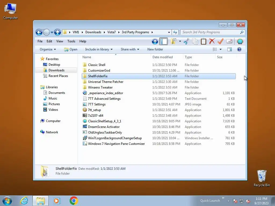This screenshot has width=275, height=206.
Task: Select the Universal Theme Patcher folder
Action: point(158,82)
